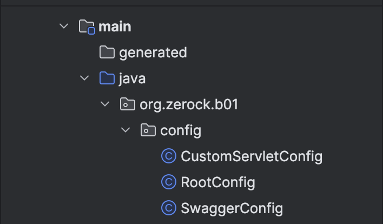Click the java source folder icon
This screenshot has height=224, width=383.
tap(107, 78)
